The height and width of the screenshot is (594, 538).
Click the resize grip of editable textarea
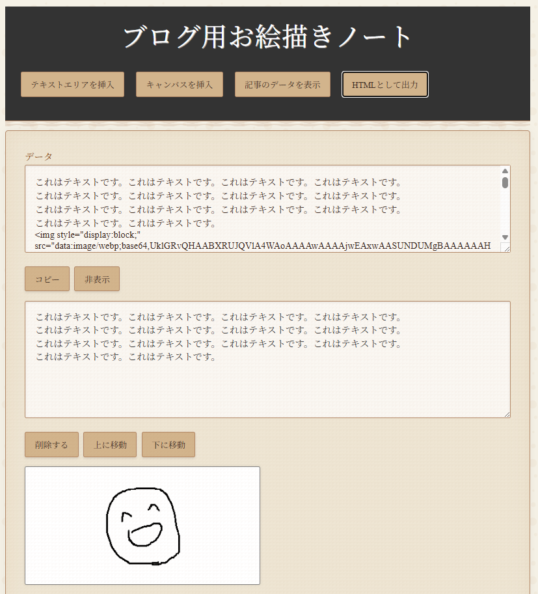coord(507,414)
